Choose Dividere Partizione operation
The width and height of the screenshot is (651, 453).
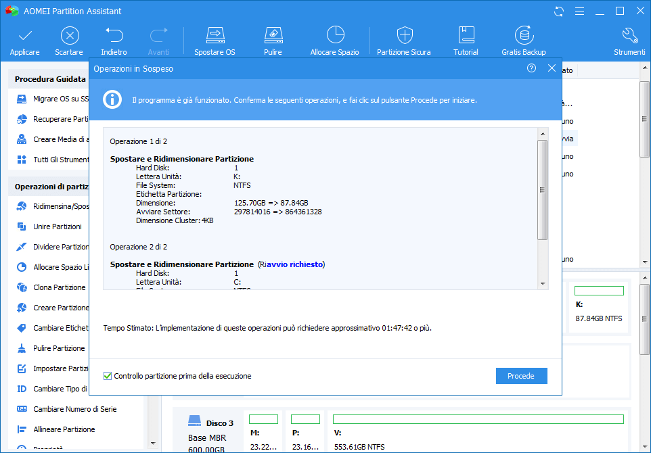(x=53, y=247)
